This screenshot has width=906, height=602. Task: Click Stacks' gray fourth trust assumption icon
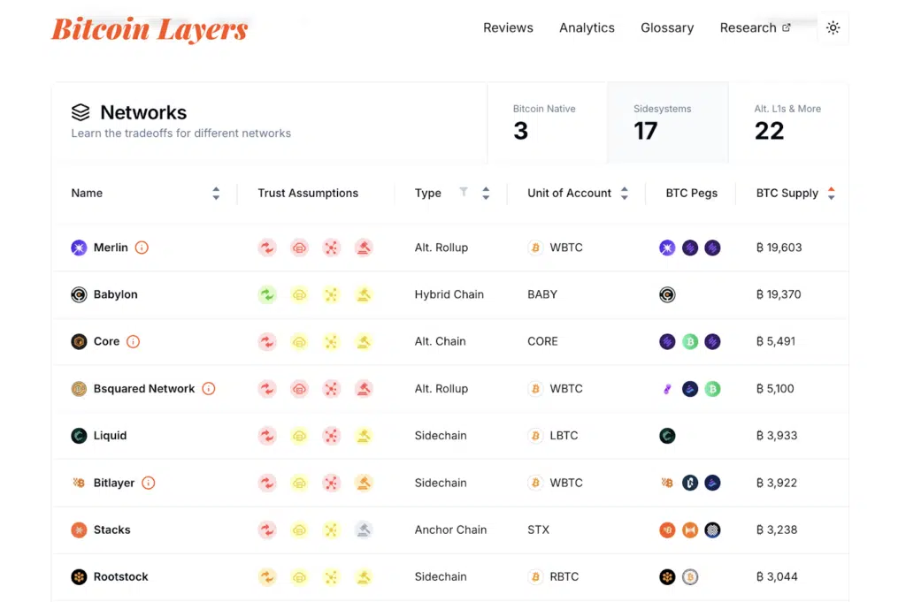point(364,530)
